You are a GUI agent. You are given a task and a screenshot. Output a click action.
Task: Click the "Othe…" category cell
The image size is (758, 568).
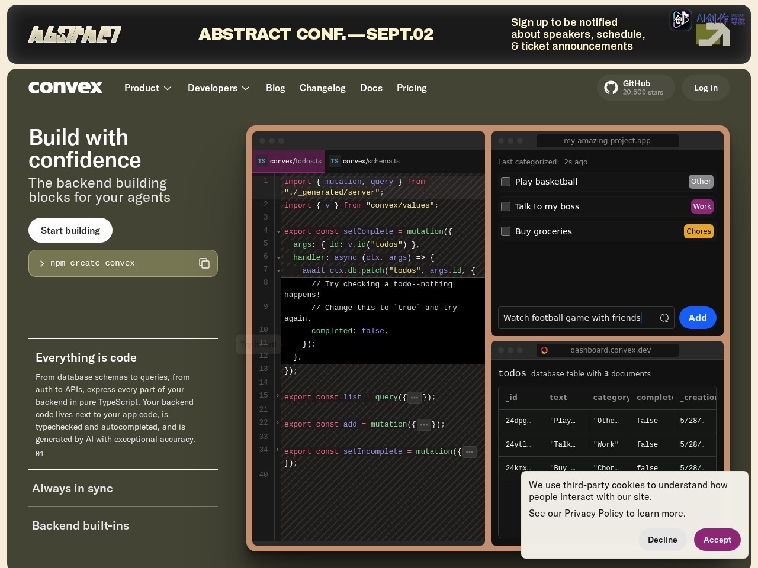[x=608, y=421]
